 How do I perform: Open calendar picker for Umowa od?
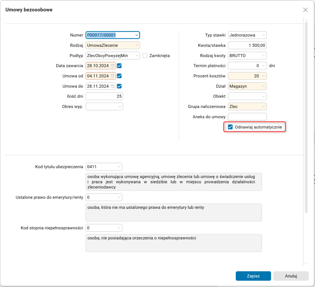point(113,76)
